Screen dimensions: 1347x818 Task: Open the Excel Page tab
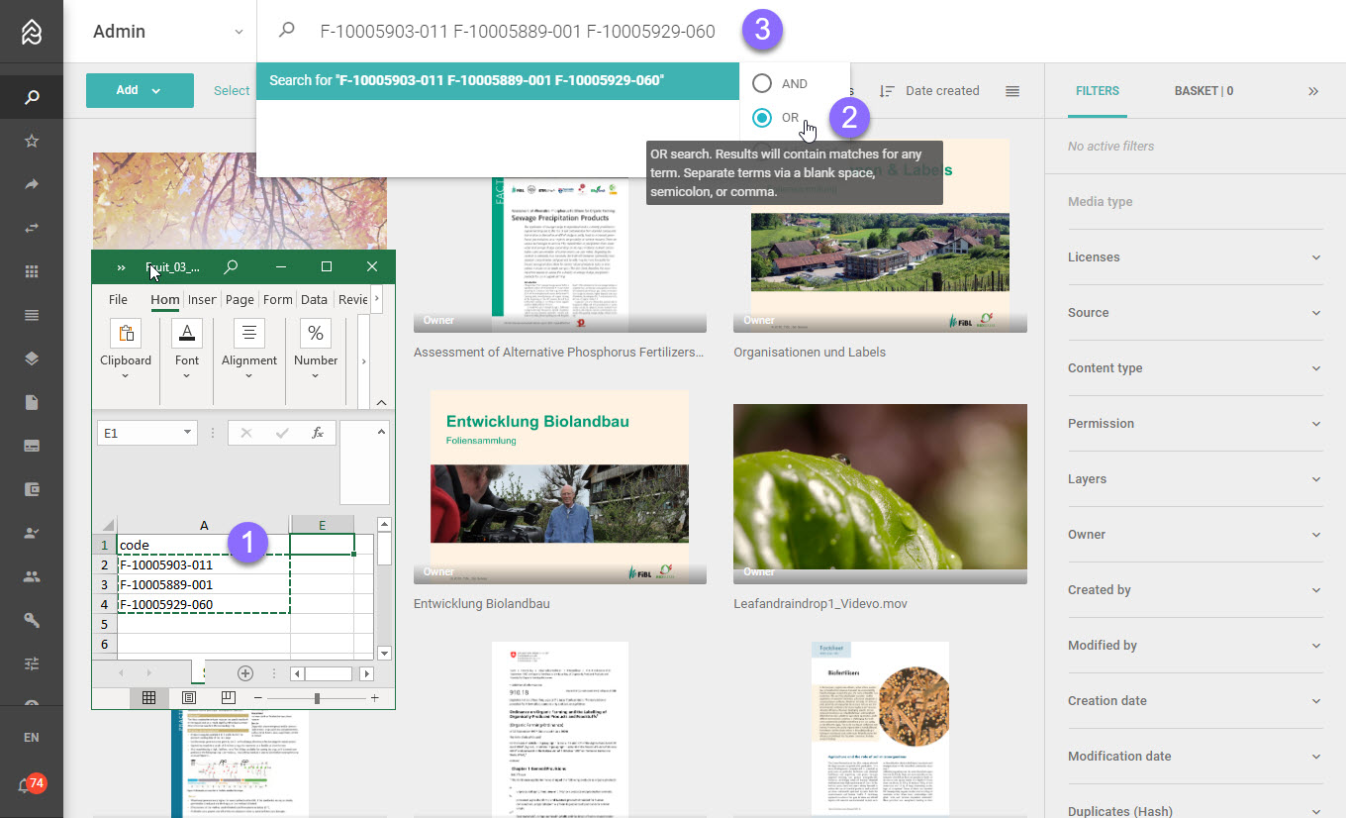240,300
